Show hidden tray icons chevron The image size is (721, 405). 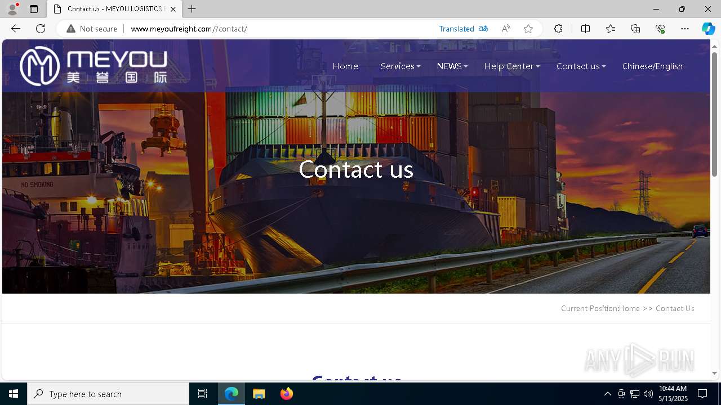[x=607, y=394]
